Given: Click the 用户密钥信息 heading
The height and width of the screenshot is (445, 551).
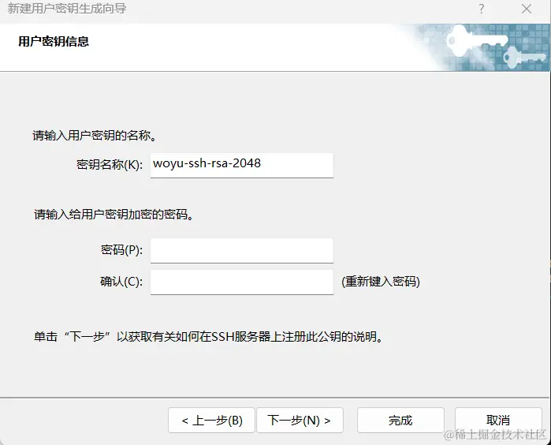Looking at the screenshot, I should [x=54, y=42].
